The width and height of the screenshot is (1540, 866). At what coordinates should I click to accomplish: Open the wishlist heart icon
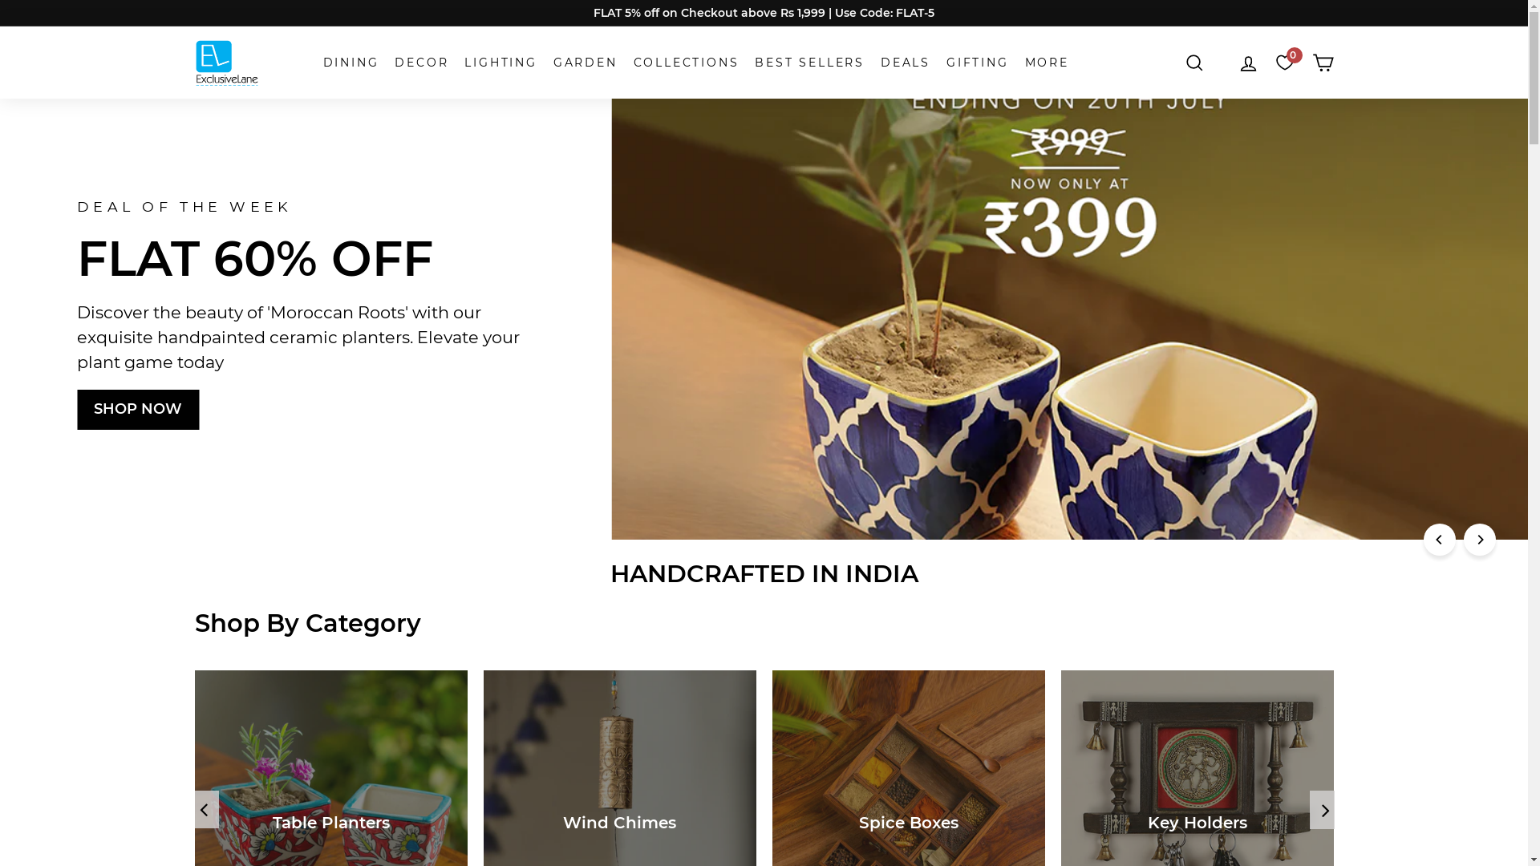(x=1285, y=63)
